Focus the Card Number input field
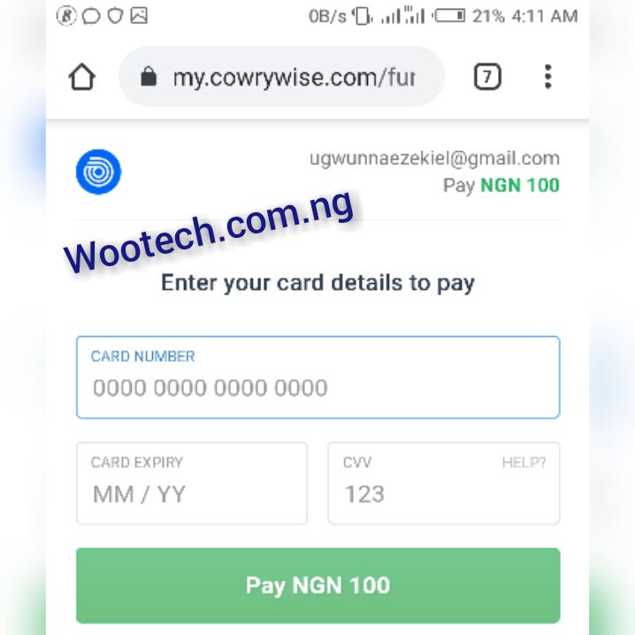635x635 pixels. click(317, 377)
